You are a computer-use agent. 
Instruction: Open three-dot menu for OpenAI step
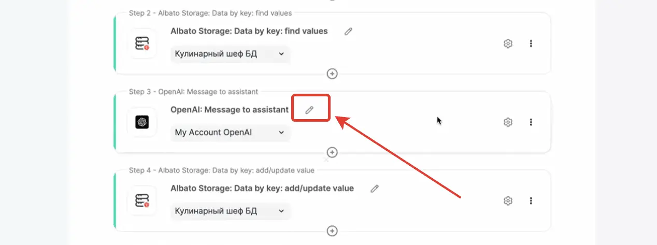(x=531, y=122)
